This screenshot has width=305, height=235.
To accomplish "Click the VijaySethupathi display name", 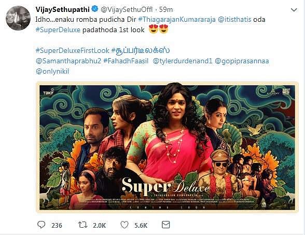I will click(62, 9).
